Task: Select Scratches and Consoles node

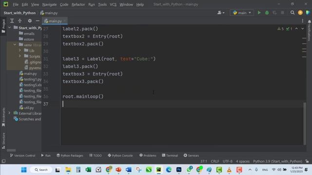Action: (30, 119)
